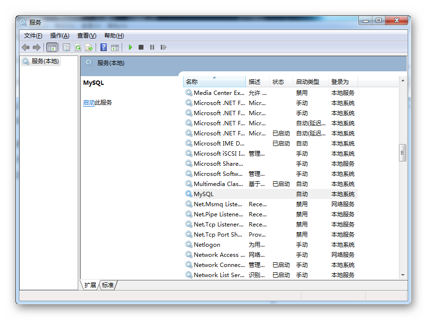Select the Multimedia Clas... service

(x=270, y=184)
